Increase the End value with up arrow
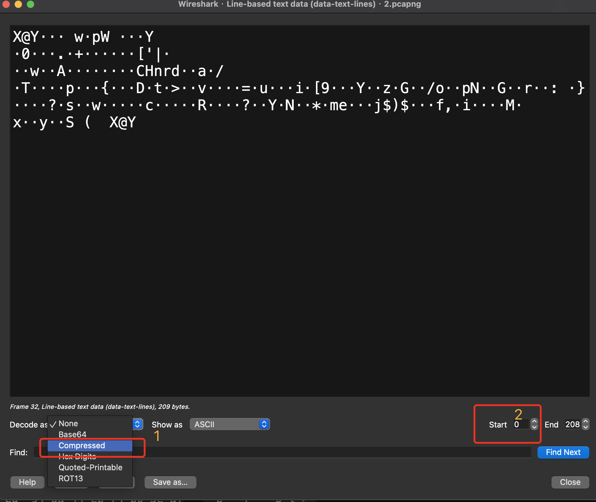This screenshot has width=596, height=502. [x=585, y=421]
